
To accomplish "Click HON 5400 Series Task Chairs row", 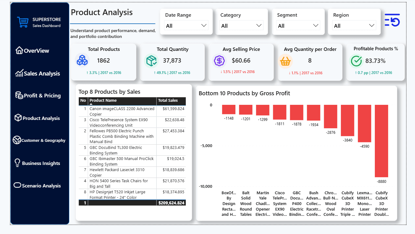I will (132, 183).
